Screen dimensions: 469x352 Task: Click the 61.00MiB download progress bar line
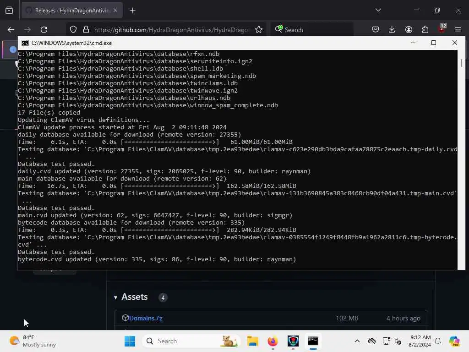coord(155,142)
